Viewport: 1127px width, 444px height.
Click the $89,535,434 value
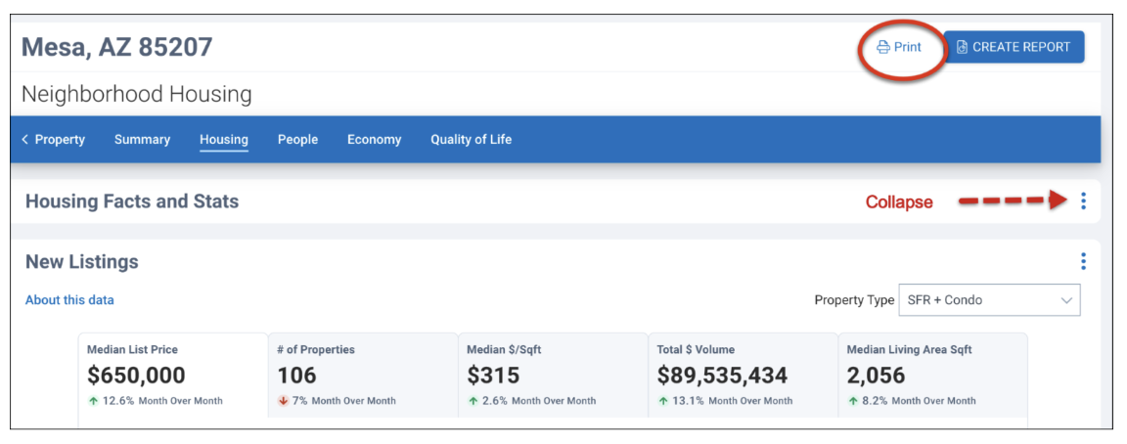click(x=722, y=375)
